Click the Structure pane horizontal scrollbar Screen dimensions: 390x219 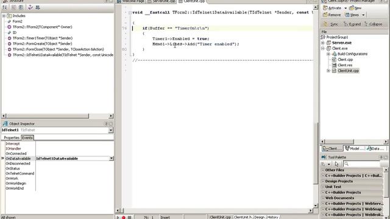[x=57, y=116]
